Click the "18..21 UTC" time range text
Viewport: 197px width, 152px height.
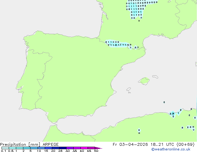pyautogui.click(x=162, y=145)
